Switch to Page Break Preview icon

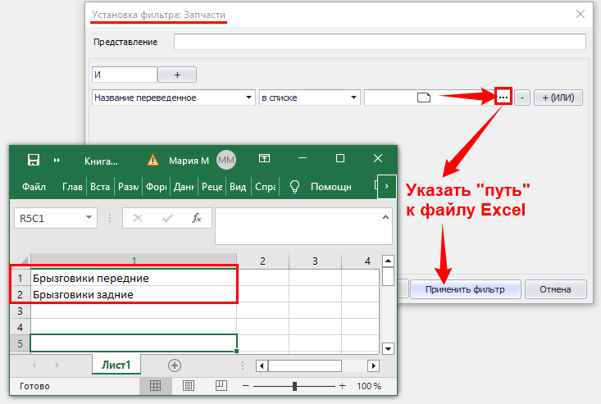click(221, 386)
